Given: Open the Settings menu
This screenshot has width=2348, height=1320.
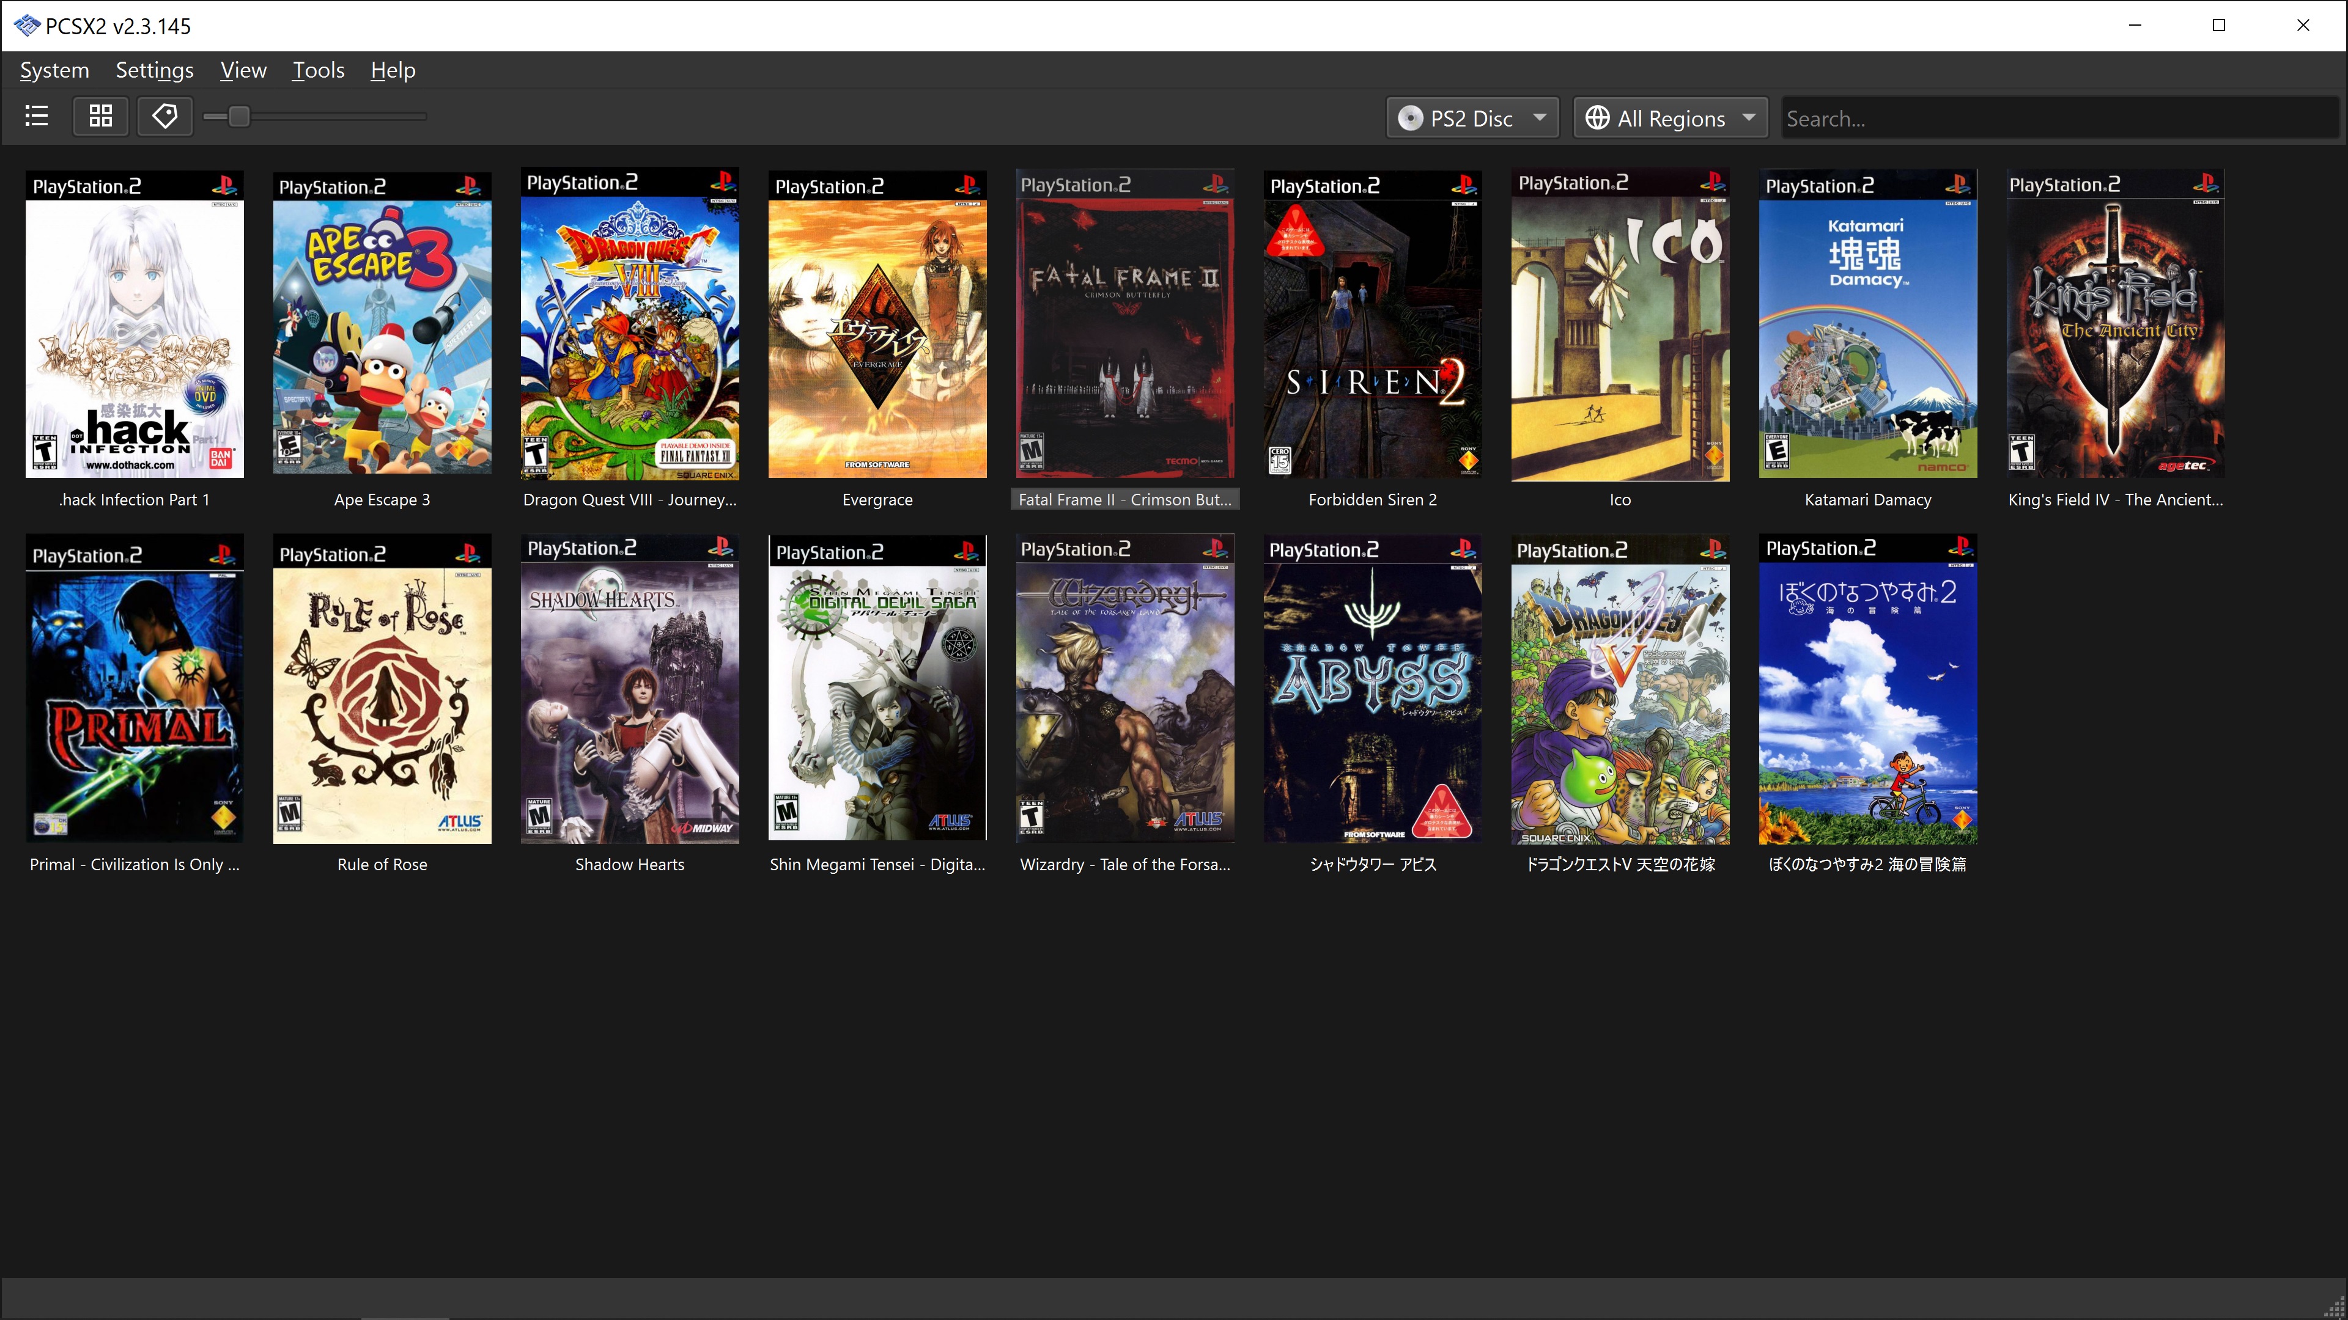Looking at the screenshot, I should point(155,70).
